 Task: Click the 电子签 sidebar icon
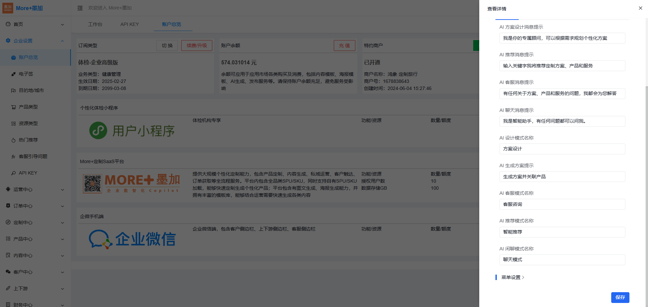[x=13, y=74]
